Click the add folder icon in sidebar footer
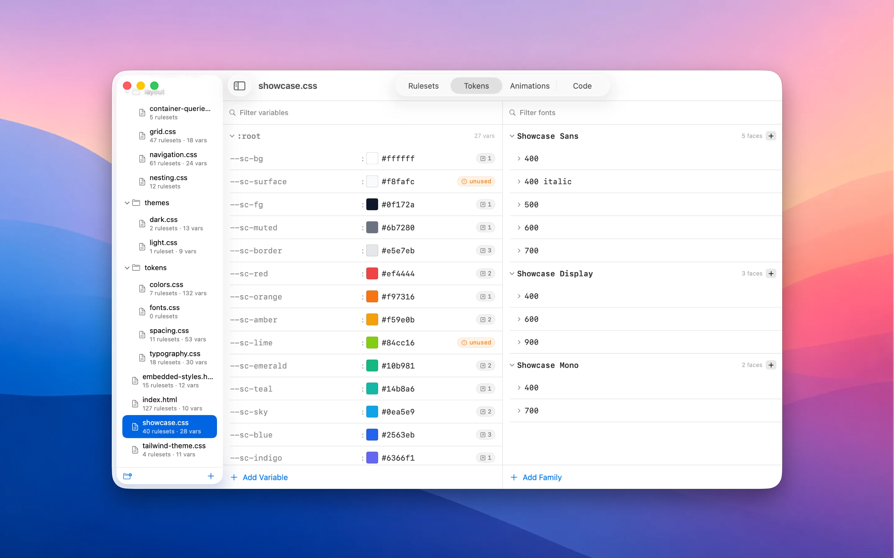This screenshot has height=558, width=894. (x=128, y=476)
